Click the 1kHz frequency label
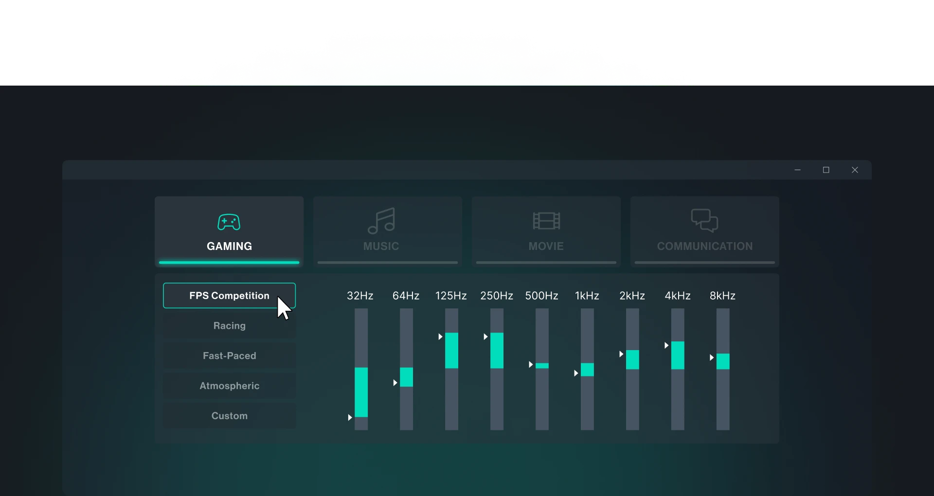Screen dimensions: 934x496 [x=587, y=296]
